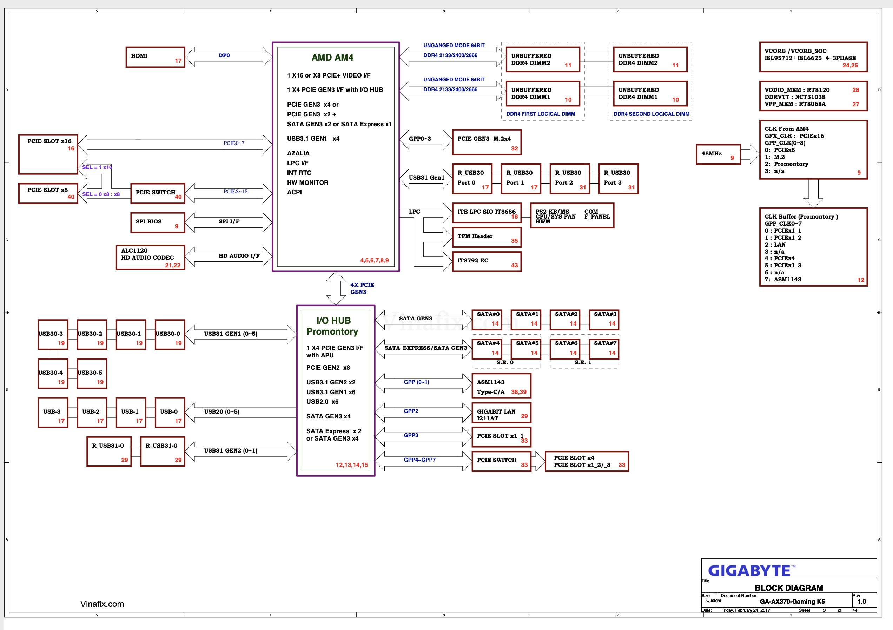
Task: Select the SPI BIOS block
Action: 158,222
